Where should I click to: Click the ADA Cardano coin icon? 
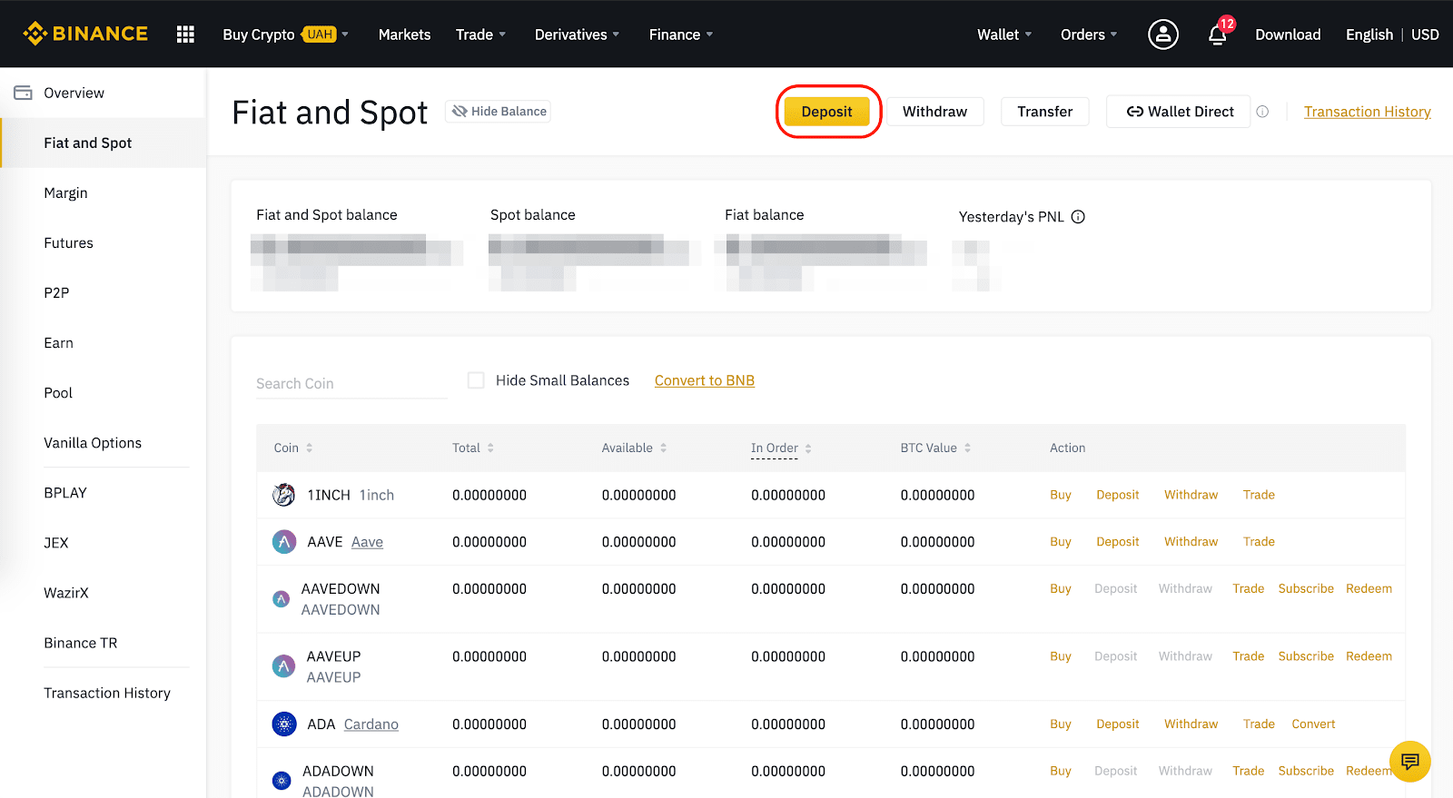[x=284, y=724]
